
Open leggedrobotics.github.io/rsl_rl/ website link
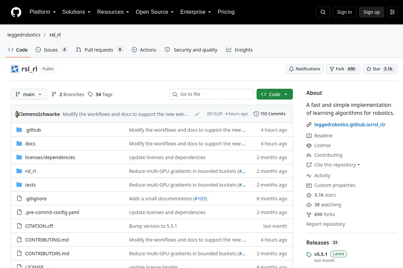pyautogui.click(x=350, y=125)
